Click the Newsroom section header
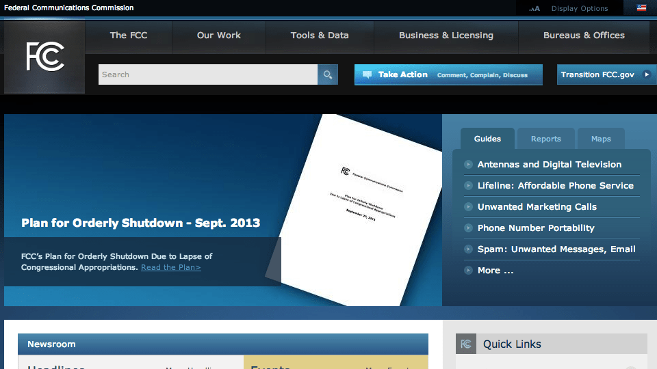The width and height of the screenshot is (657, 369). coord(223,344)
